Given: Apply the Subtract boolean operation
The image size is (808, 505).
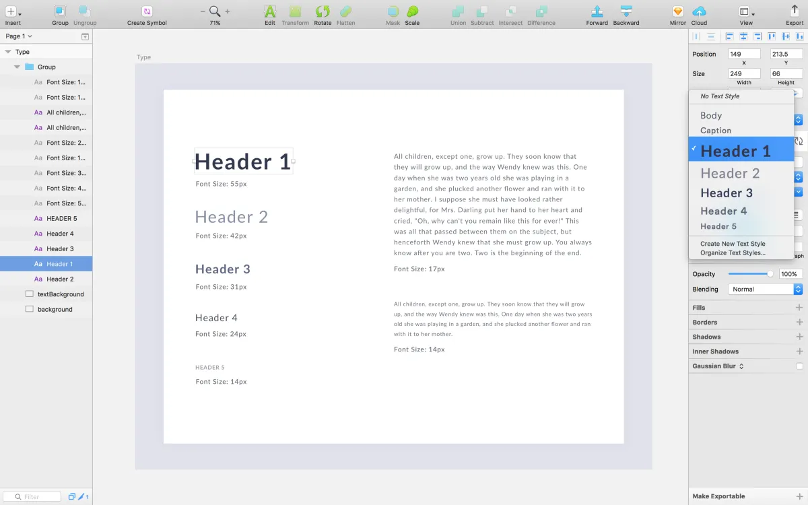Looking at the screenshot, I should (x=483, y=13).
